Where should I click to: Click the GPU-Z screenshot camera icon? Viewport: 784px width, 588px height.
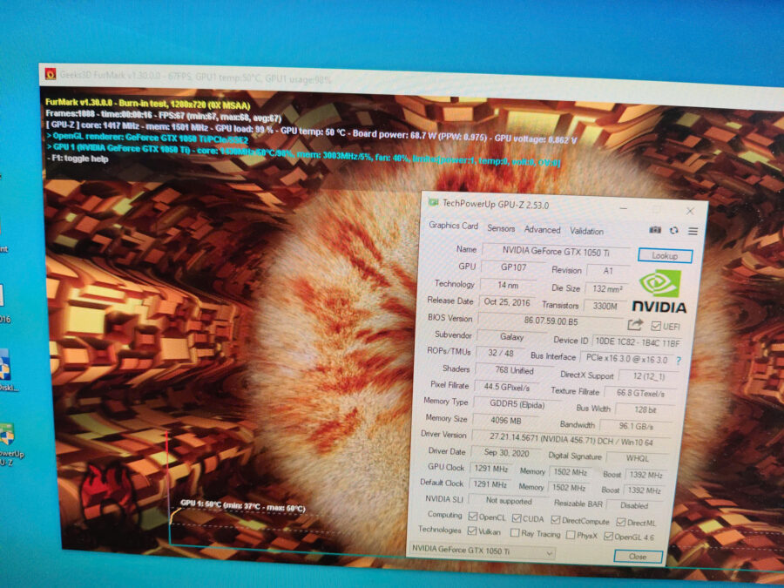[655, 230]
